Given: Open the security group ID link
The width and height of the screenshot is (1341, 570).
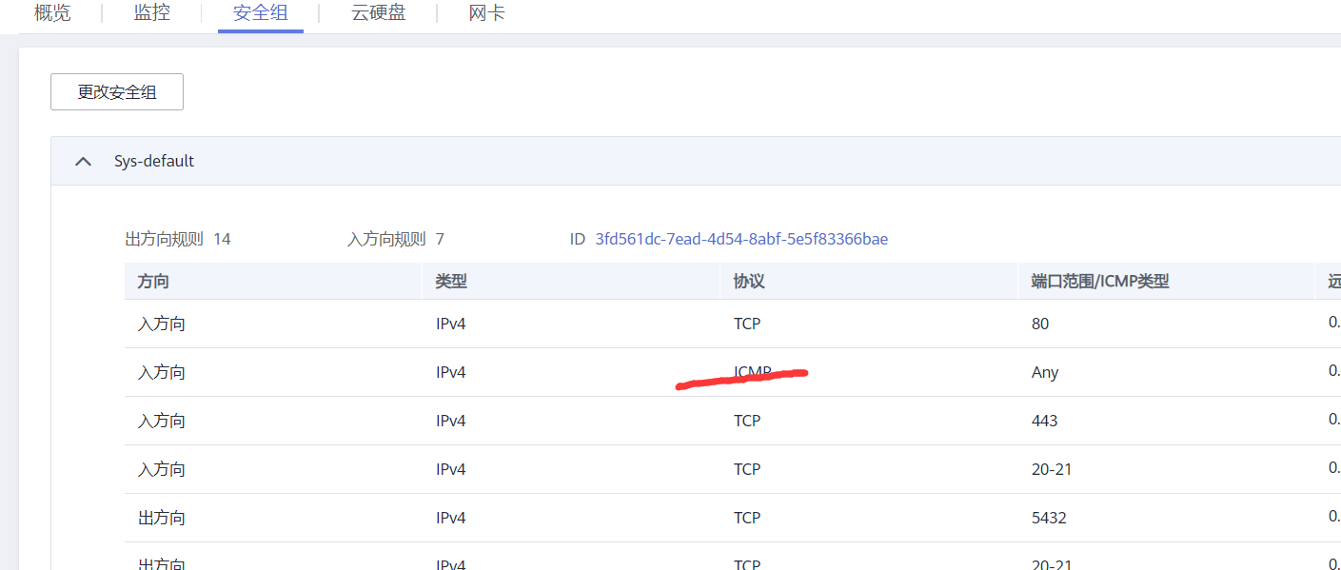Looking at the screenshot, I should [741, 239].
